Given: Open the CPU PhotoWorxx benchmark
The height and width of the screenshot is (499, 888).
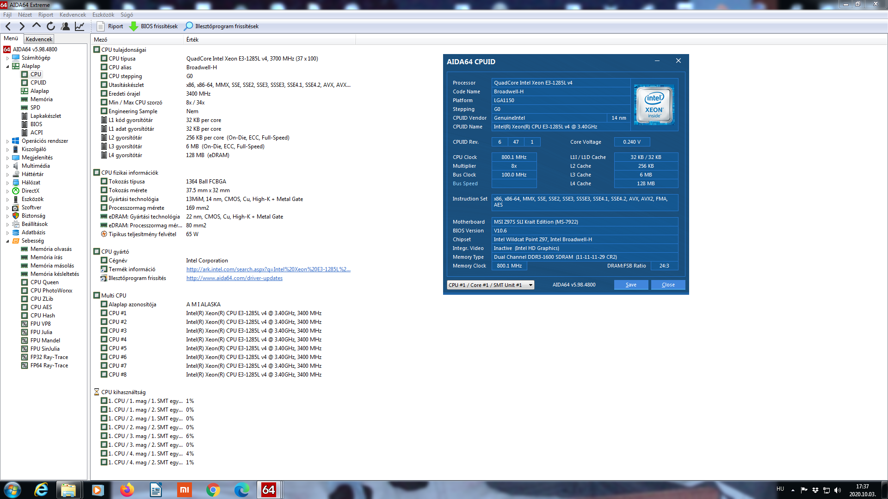Looking at the screenshot, I should click(x=51, y=291).
